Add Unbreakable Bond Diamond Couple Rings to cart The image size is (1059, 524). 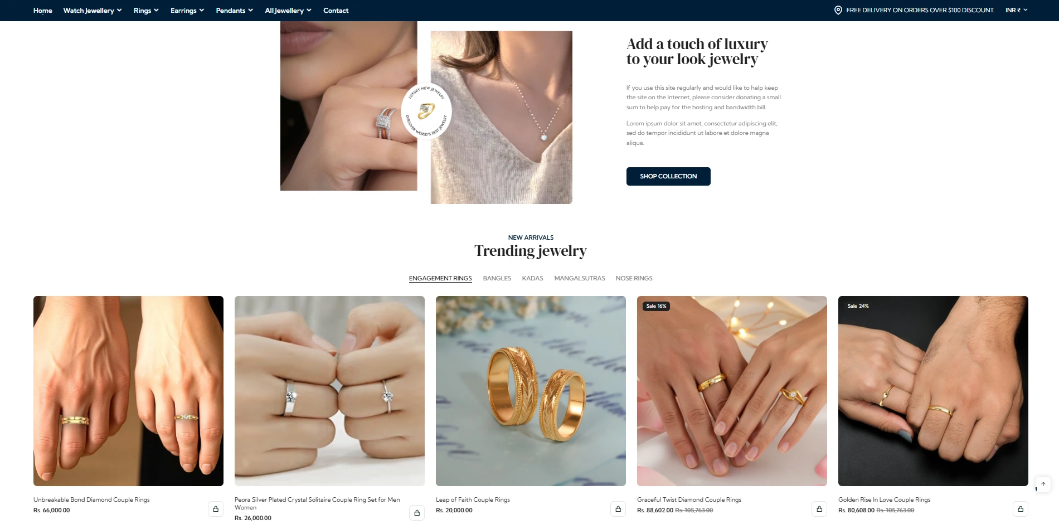tap(216, 509)
